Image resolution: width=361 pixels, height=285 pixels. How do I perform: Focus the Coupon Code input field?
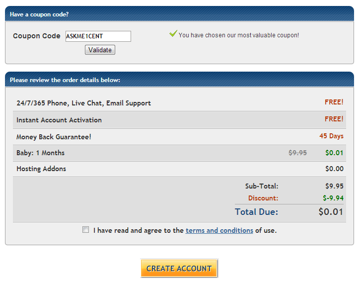pos(98,36)
